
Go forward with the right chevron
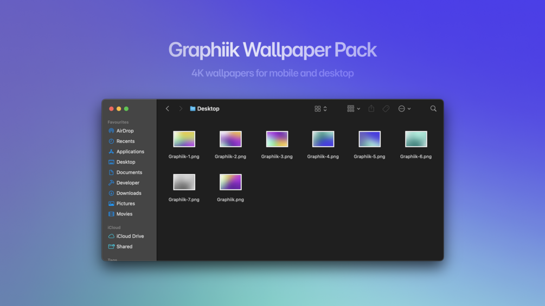pos(181,109)
